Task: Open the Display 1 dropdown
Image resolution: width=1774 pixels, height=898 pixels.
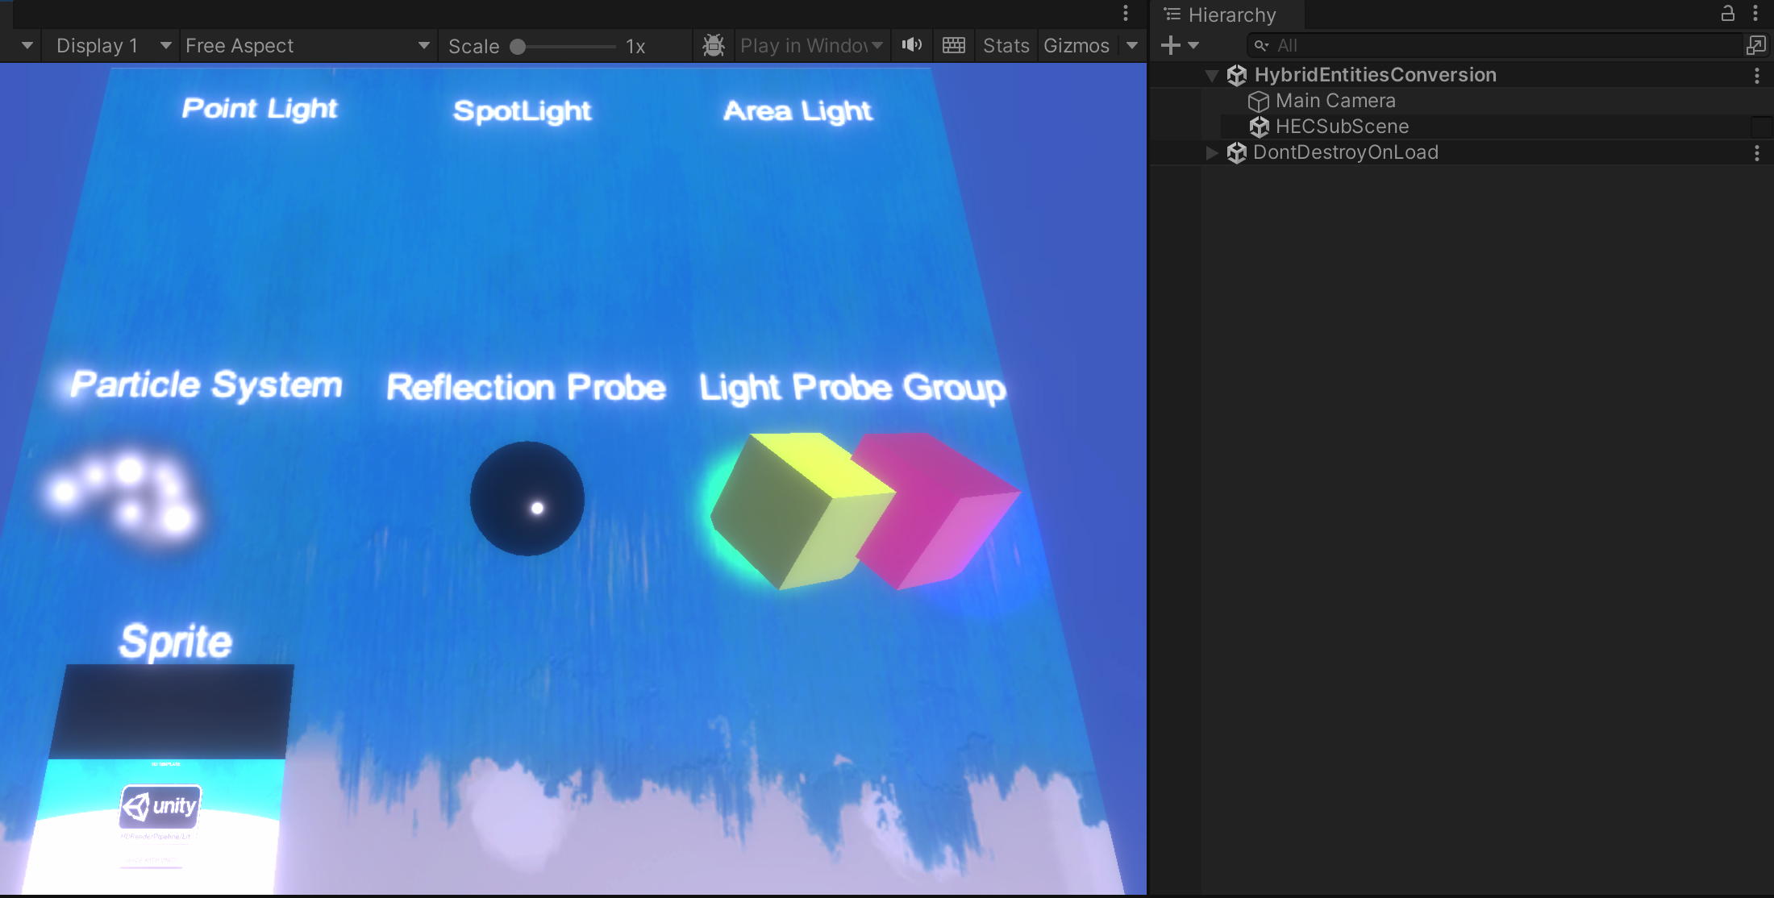Action: coord(113,46)
